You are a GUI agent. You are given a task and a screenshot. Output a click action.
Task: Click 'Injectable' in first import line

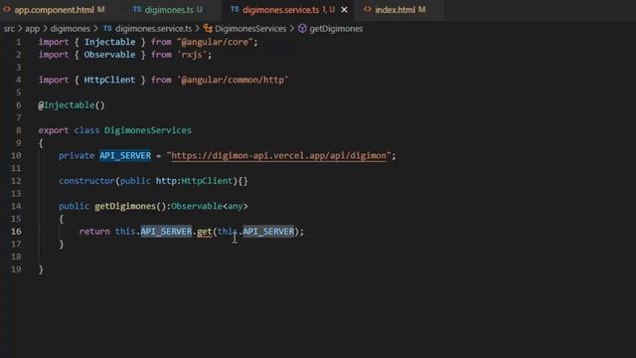[109, 42]
